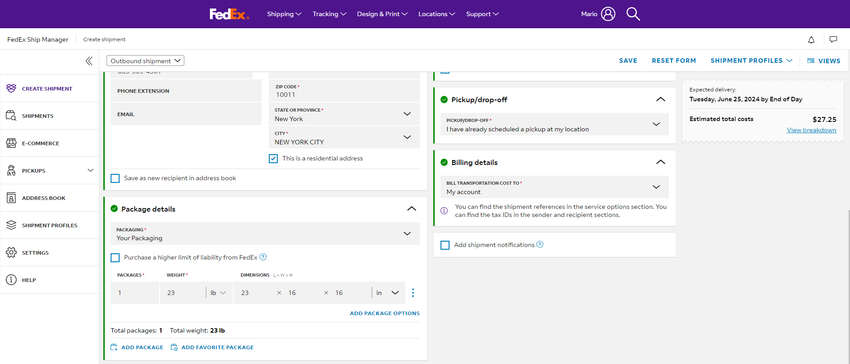Click the FedEx logo

coord(229,14)
